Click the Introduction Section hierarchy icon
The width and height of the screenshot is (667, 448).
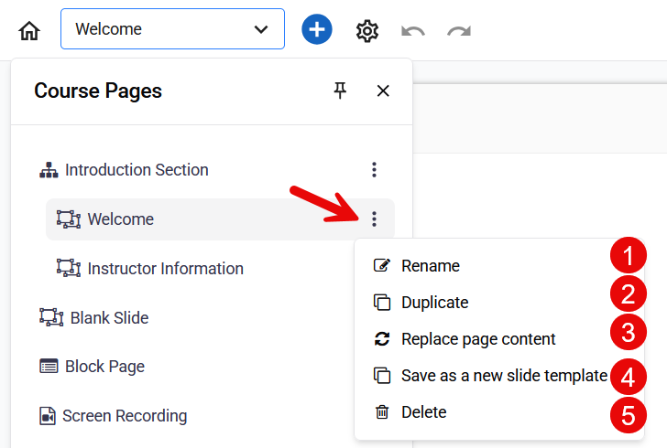click(49, 170)
